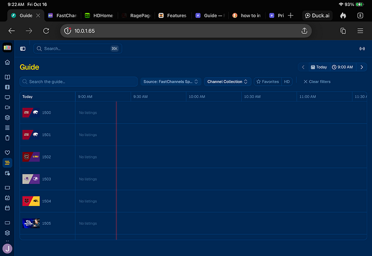
Task: Open the video camera icon in sidebar
Action: pos(8,107)
